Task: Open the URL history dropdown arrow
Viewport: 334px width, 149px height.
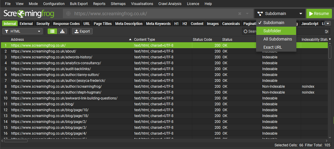Action: 247,13
